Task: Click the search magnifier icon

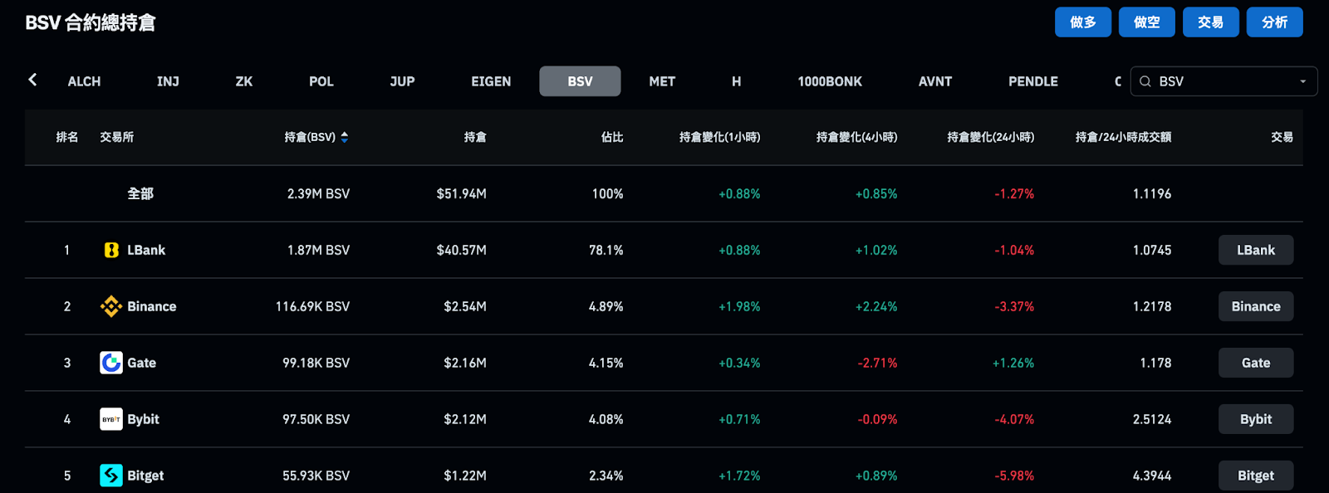Action: coord(1145,81)
